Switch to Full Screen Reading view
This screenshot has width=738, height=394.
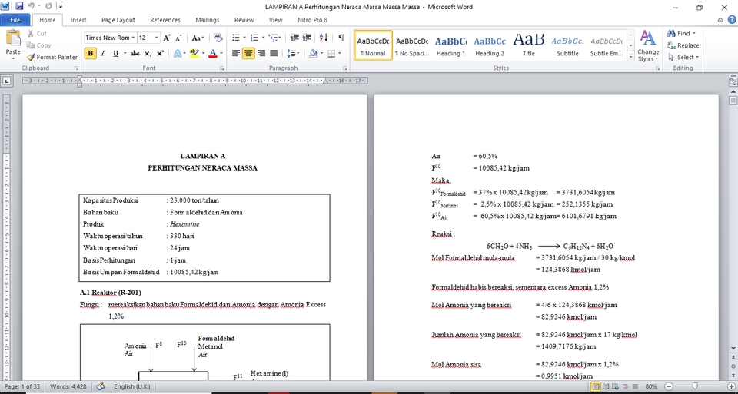pos(605,386)
